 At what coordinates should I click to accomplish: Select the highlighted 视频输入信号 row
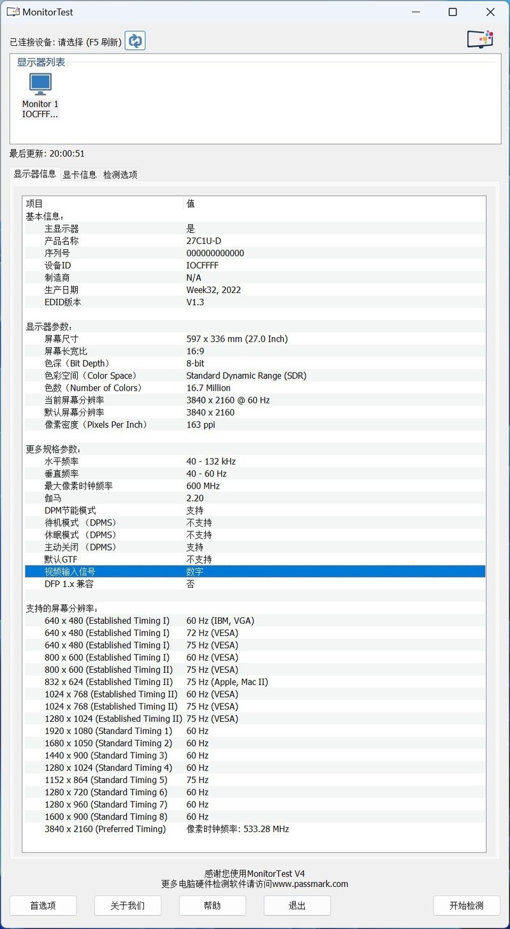255,572
